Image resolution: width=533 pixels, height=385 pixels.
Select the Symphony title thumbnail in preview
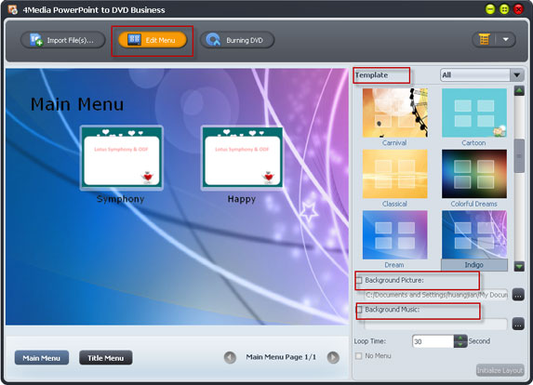(122, 157)
